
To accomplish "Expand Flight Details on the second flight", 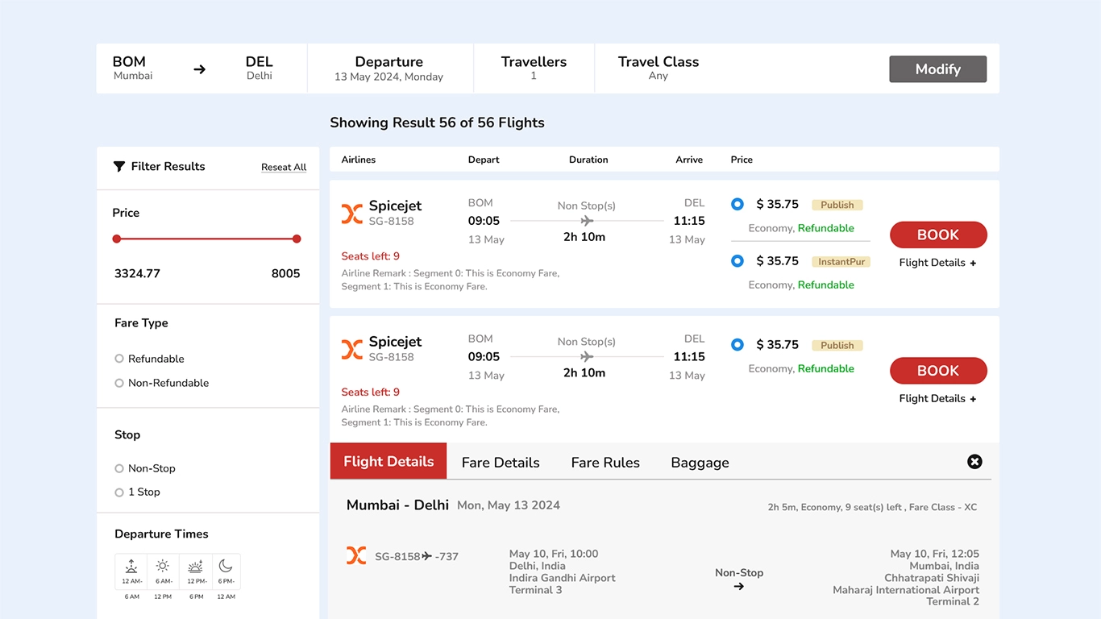I will [938, 398].
